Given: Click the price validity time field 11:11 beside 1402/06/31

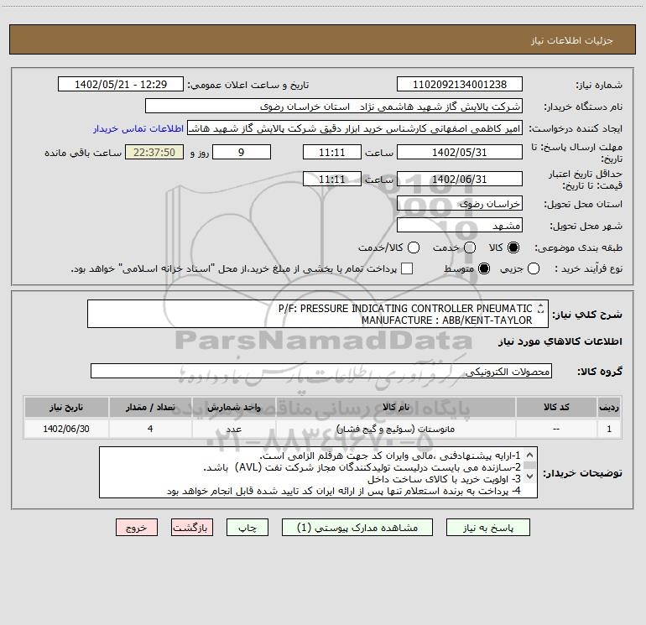Looking at the screenshot, I should pyautogui.click(x=332, y=179).
